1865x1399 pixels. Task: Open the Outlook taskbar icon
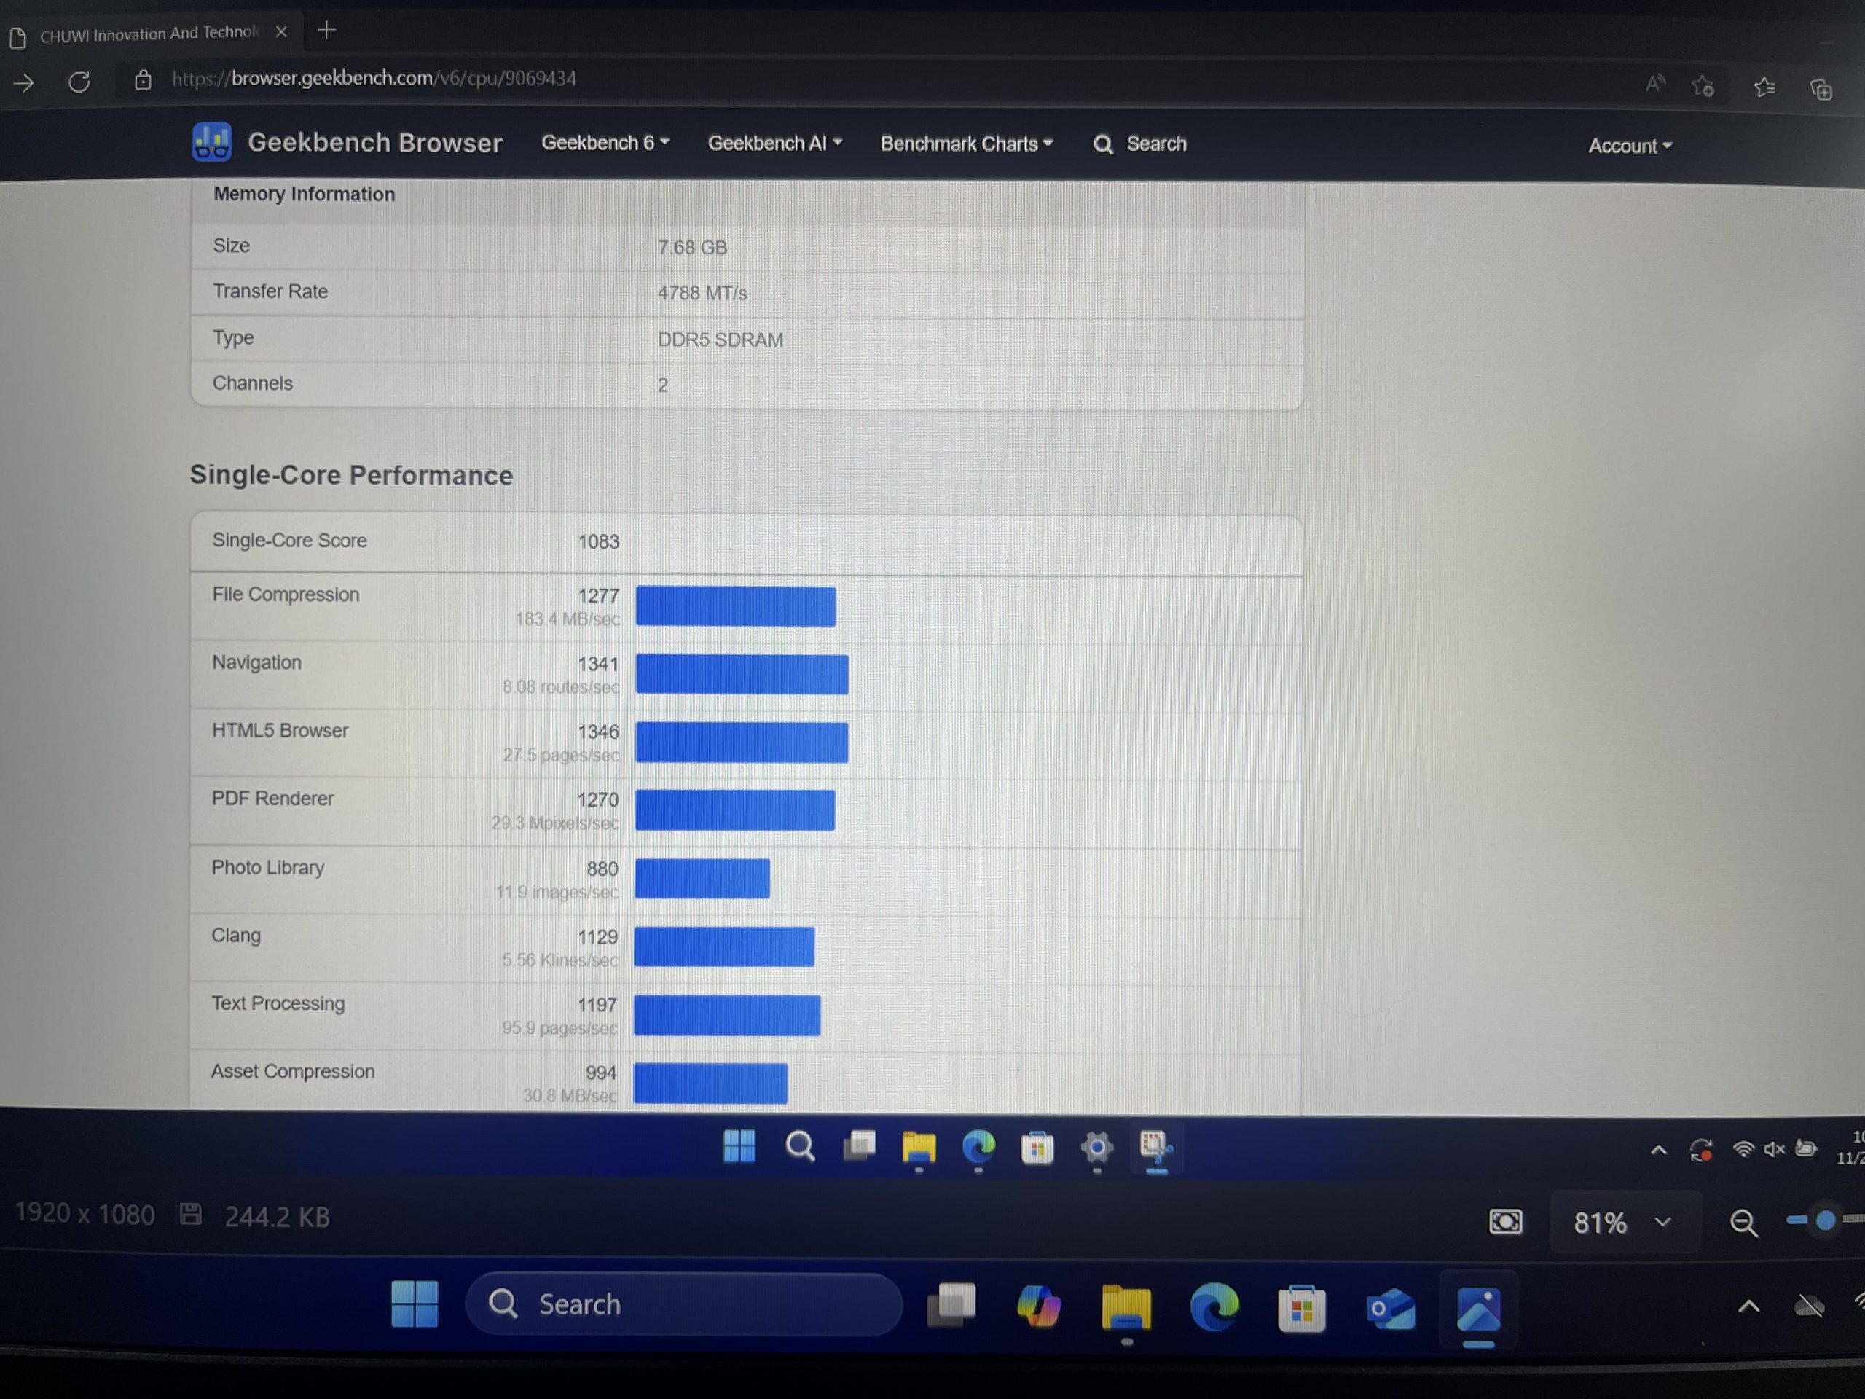click(x=1389, y=1309)
